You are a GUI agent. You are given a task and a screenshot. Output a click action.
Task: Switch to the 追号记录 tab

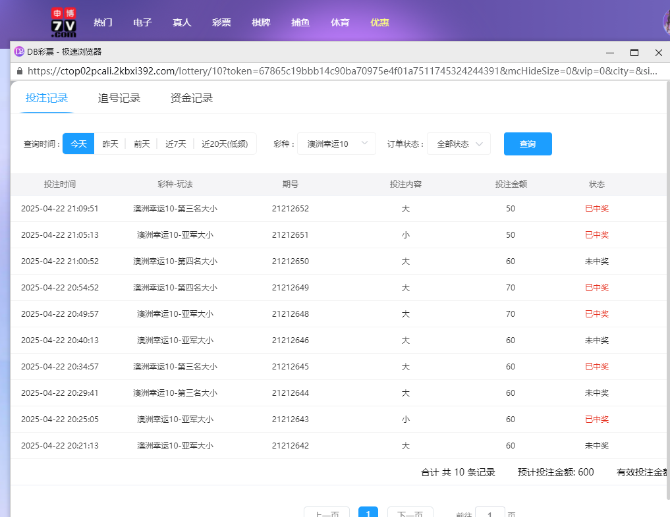(118, 97)
